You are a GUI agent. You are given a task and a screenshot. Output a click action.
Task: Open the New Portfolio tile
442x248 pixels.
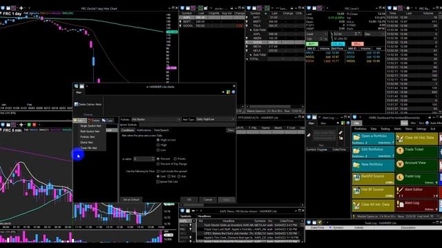coord(373,165)
